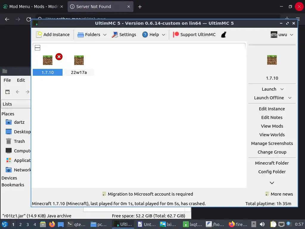Open the uwu account dropdown
305x229 pixels.
pyautogui.click(x=282, y=35)
